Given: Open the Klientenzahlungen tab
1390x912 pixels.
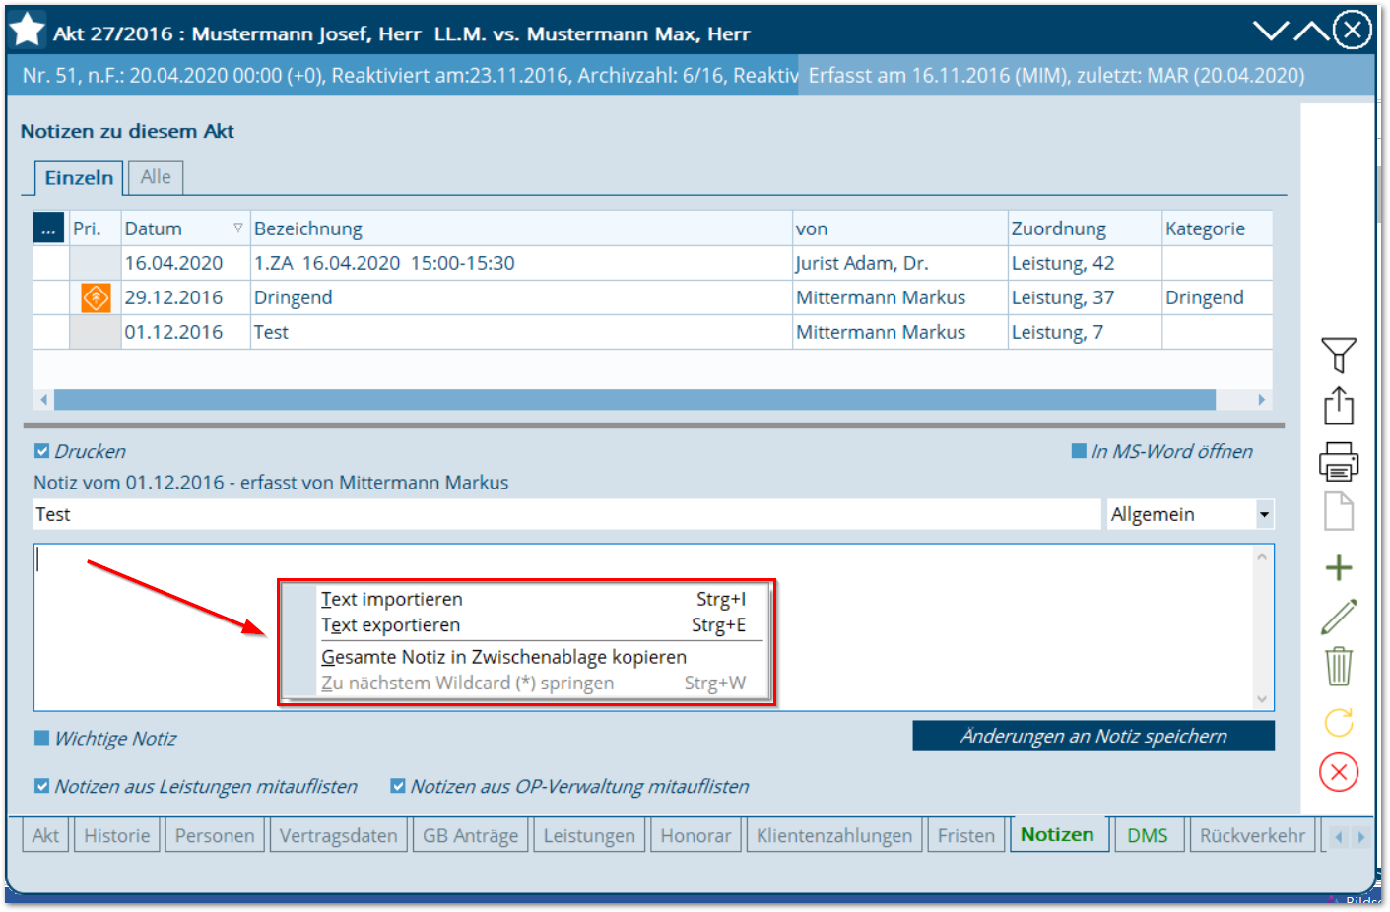Looking at the screenshot, I should [x=834, y=835].
